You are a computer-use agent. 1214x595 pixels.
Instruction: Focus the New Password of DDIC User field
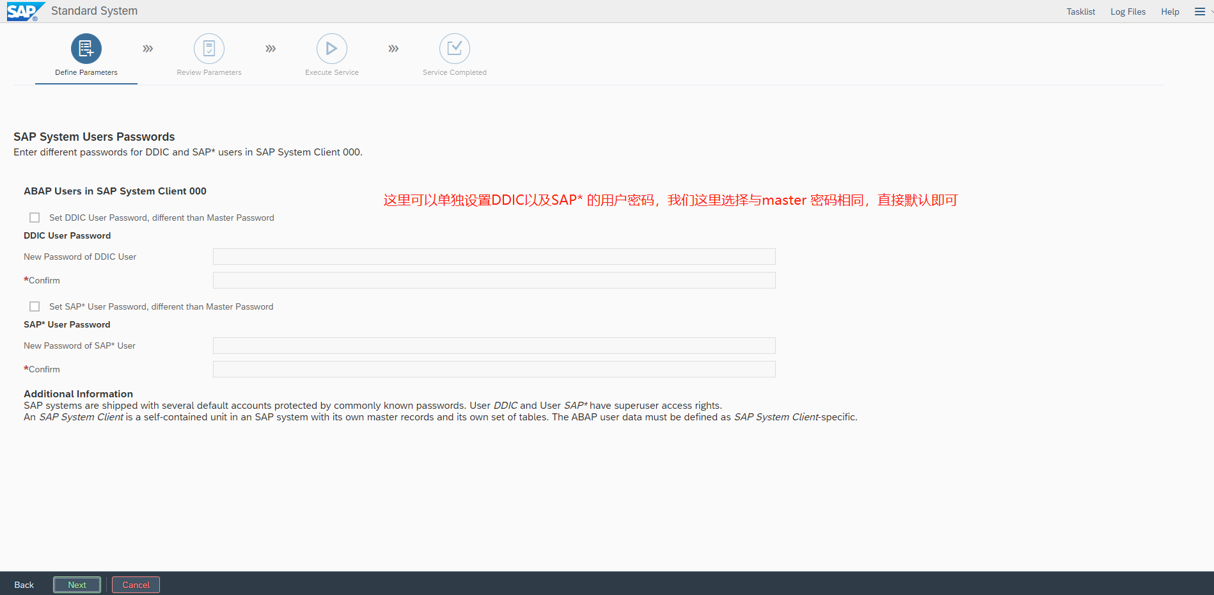(494, 257)
